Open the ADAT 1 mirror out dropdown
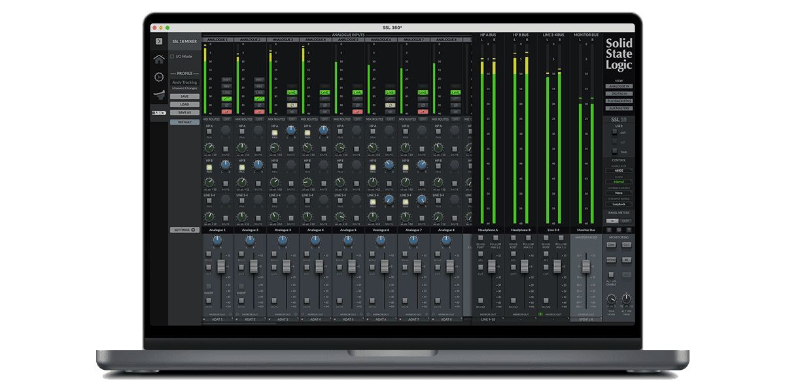 pos(218,319)
